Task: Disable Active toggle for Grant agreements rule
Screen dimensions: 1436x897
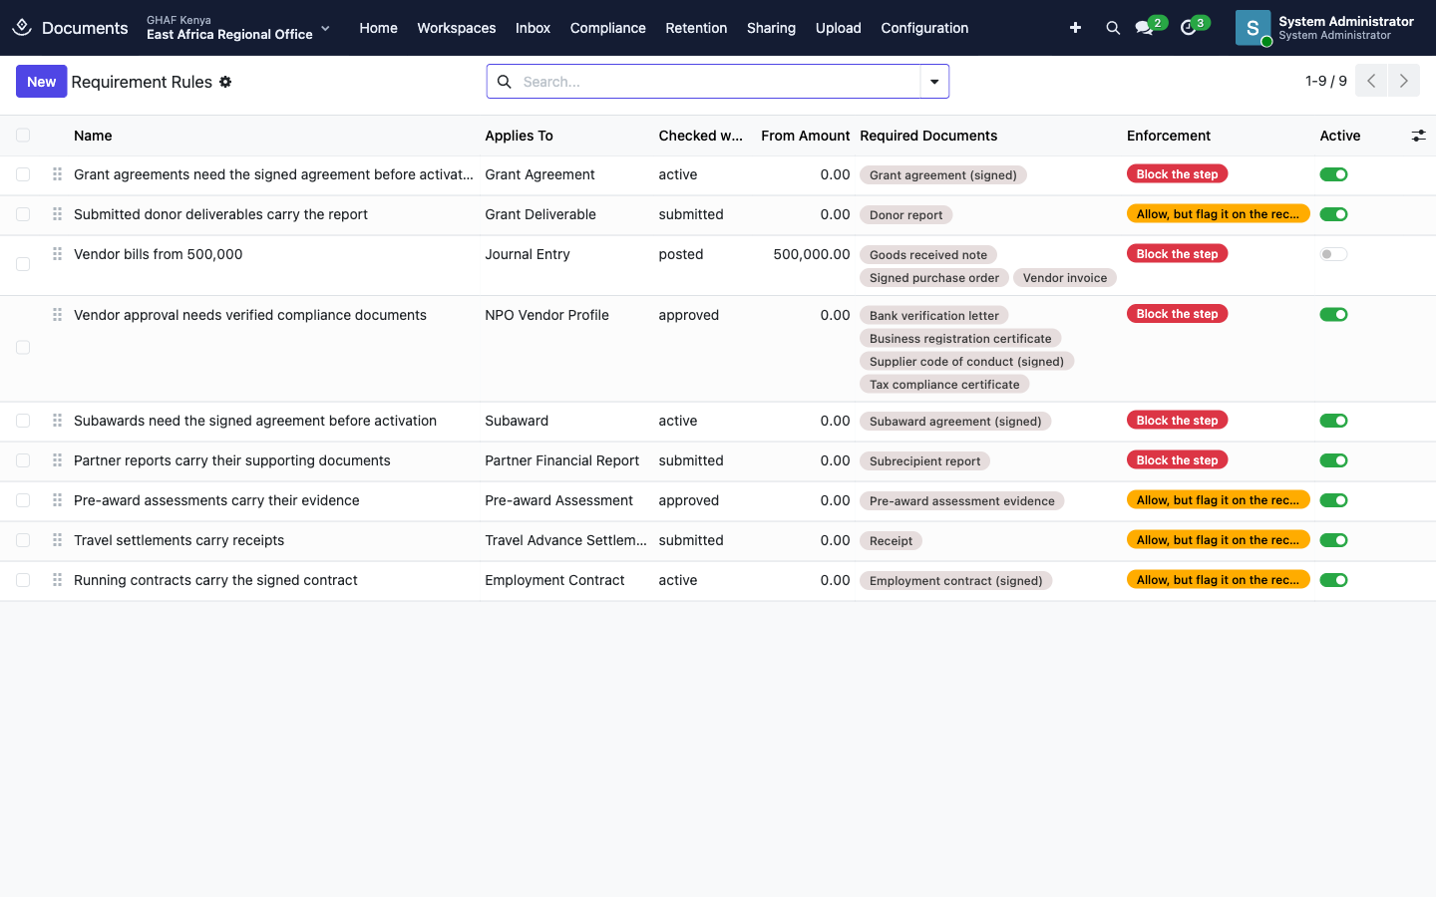Action: click(x=1333, y=174)
